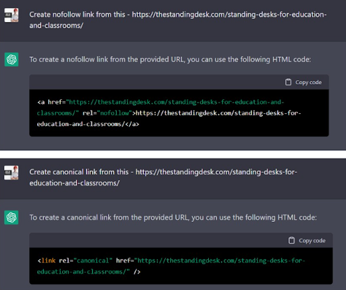This screenshot has width=346, height=290.
Task: Click the "canonical" rel value in the code
Action: 93,260
